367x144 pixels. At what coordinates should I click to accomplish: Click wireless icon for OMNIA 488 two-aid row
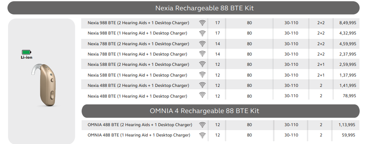(202, 125)
